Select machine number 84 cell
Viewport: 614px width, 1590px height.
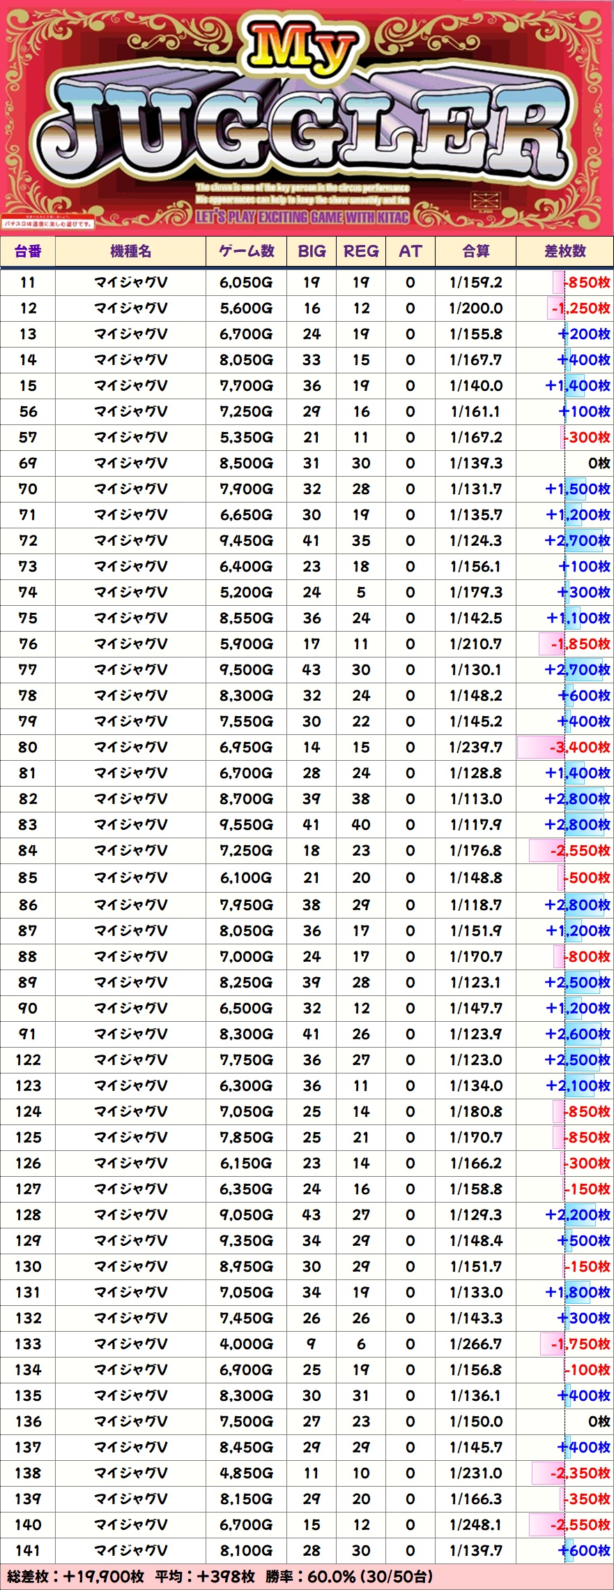tap(28, 851)
